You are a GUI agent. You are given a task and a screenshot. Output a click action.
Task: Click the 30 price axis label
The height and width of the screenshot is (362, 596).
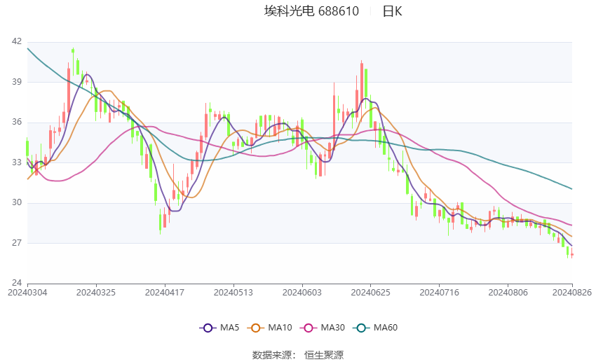[x=17, y=202]
